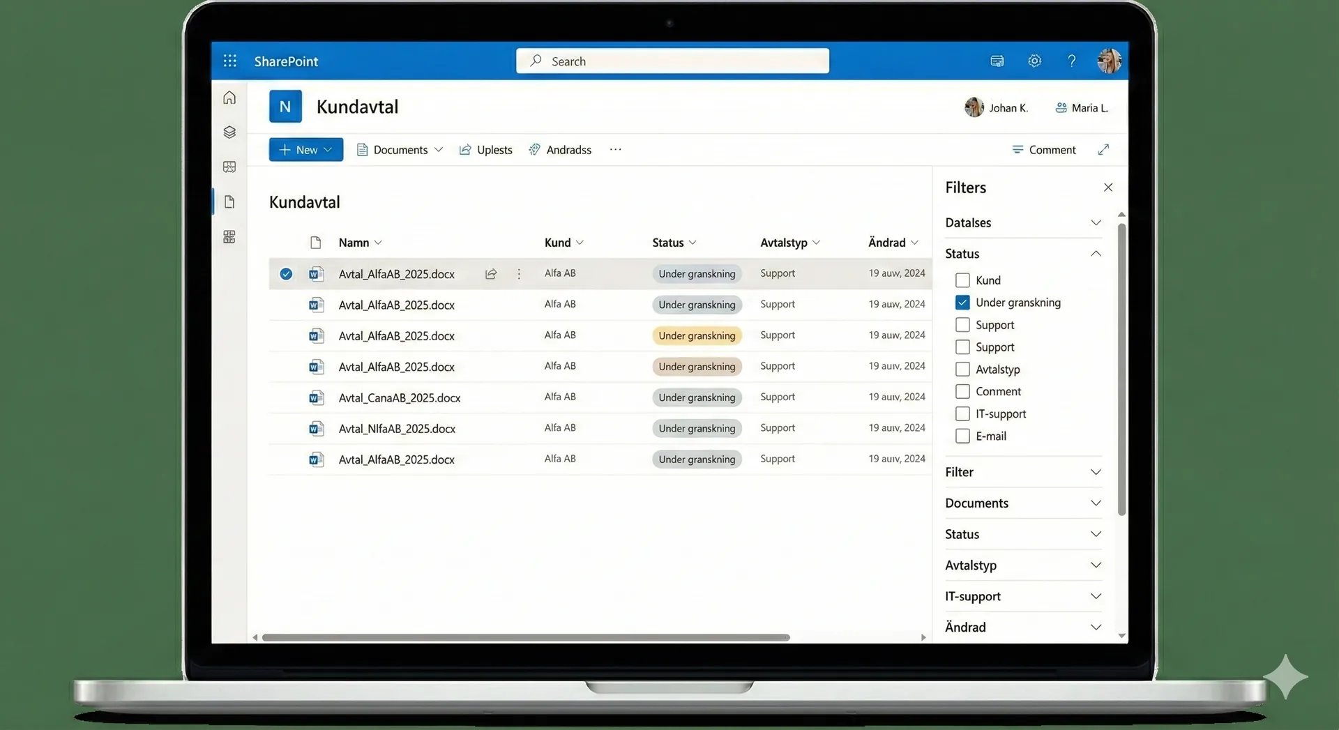
Task: Click share icon on selected document row
Action: [491, 274]
